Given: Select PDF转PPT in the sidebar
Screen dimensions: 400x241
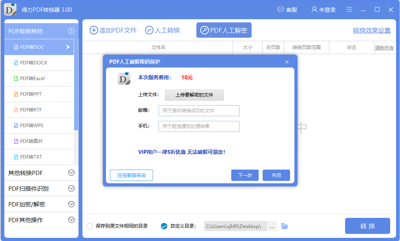Looking at the screenshot, I should [39, 94].
